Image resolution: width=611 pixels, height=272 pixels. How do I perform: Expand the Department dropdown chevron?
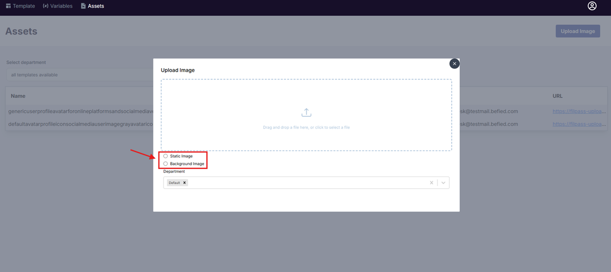(x=443, y=183)
